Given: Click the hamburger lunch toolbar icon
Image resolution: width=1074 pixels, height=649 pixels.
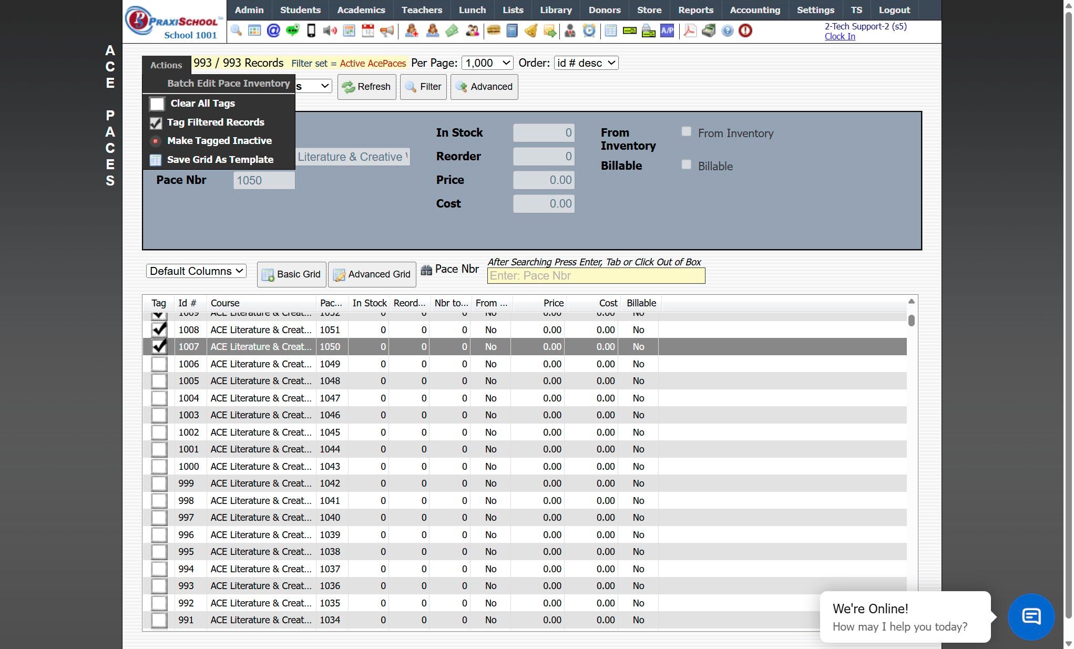Looking at the screenshot, I should pyautogui.click(x=493, y=30).
